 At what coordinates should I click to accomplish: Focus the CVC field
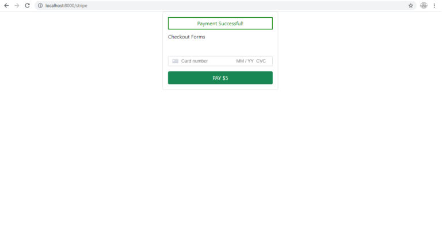(x=261, y=61)
